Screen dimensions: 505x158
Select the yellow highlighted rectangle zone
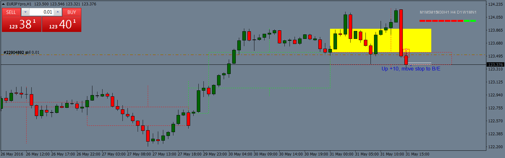click(x=380, y=40)
